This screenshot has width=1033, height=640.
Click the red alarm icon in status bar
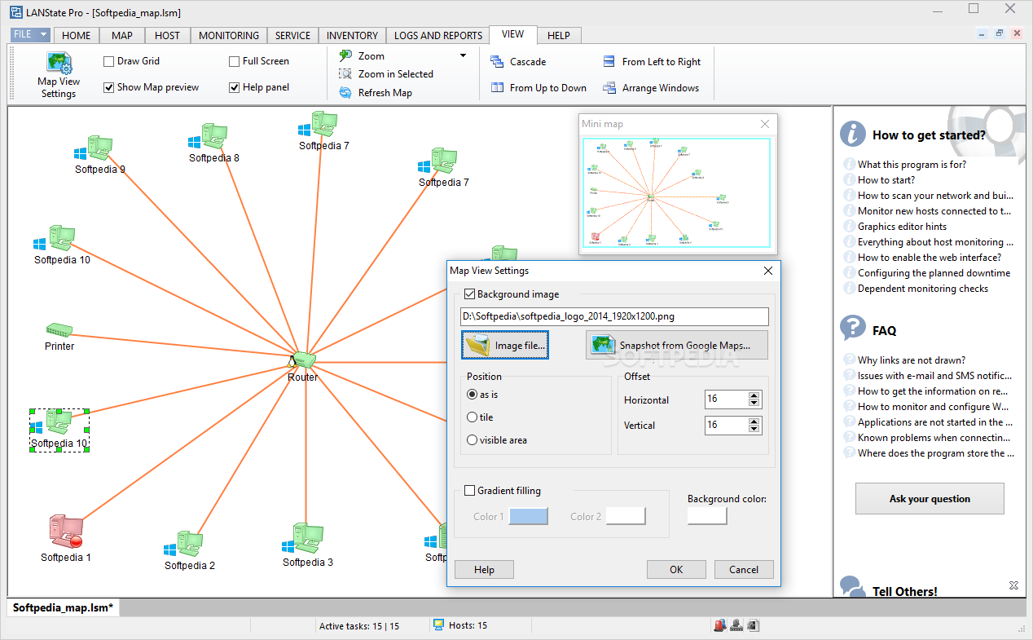pos(719,625)
